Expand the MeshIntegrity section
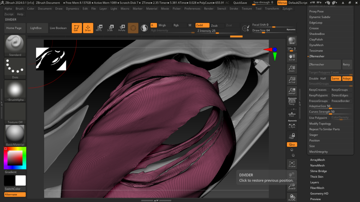The height and width of the screenshot is (202, 360). (319, 151)
